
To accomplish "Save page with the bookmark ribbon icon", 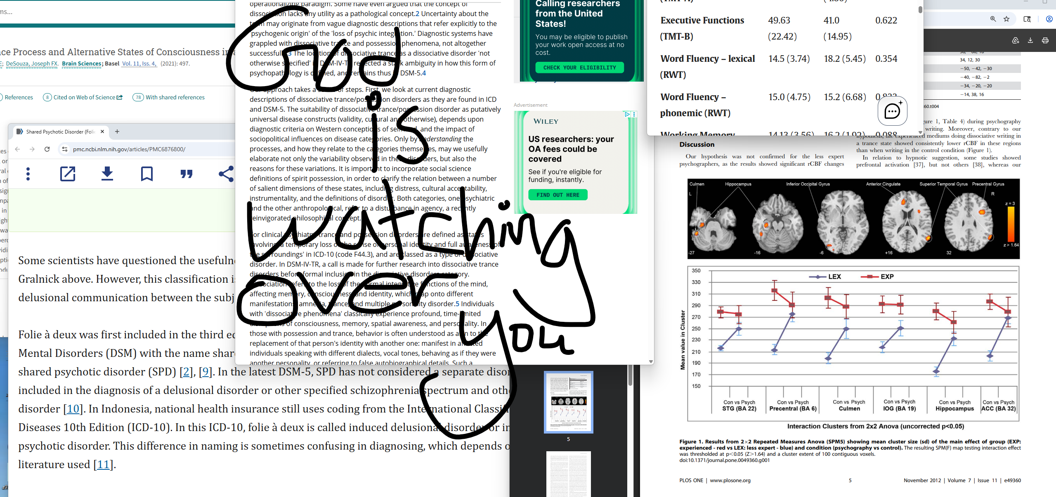I will pos(146,173).
